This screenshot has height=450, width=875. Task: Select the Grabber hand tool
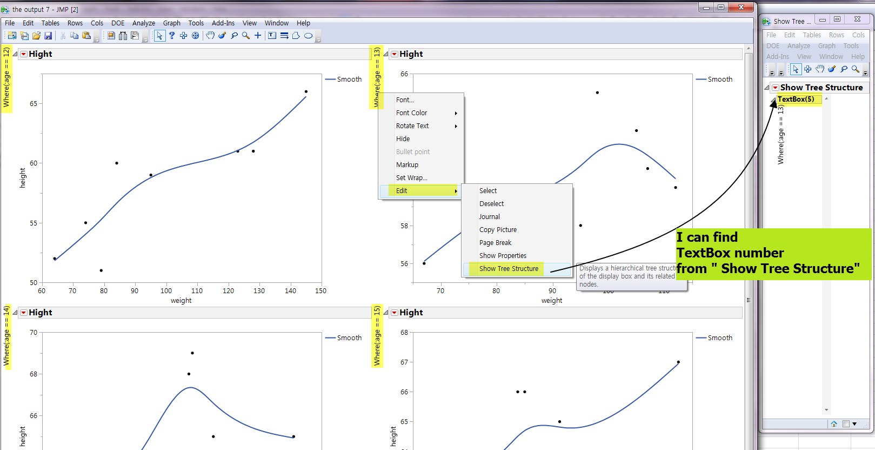pos(210,36)
